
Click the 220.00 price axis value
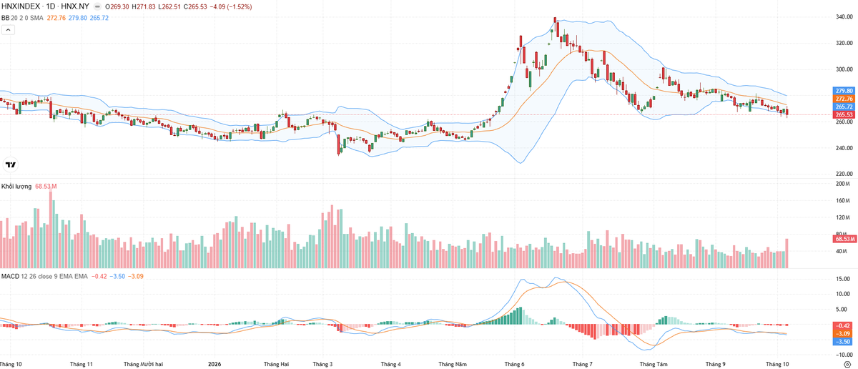(844, 174)
